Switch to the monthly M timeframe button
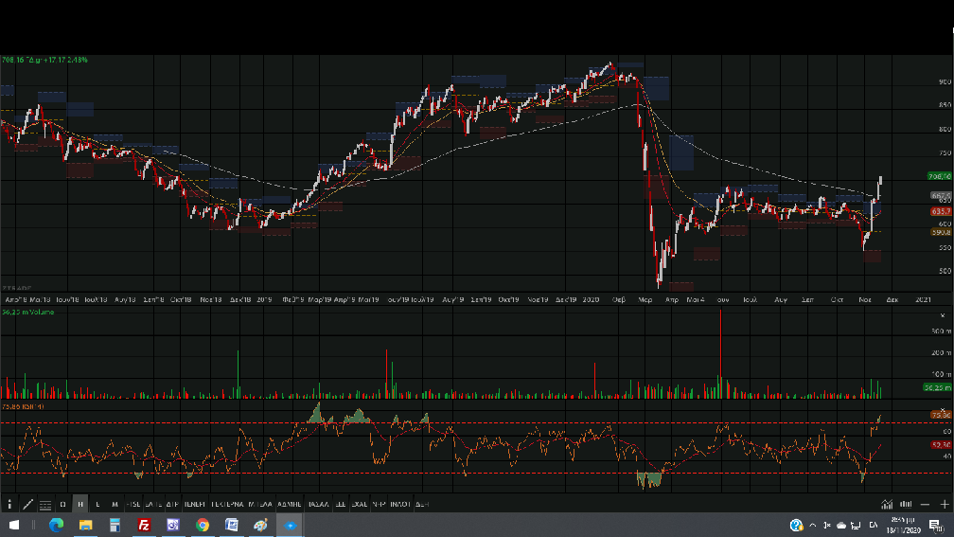Screen dimensions: 954x537 [115, 504]
